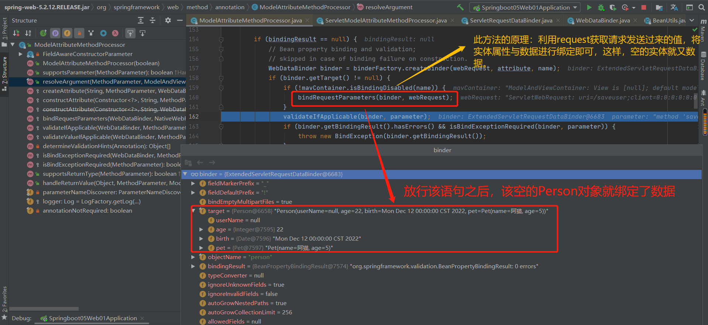Expand the bindingResult variable

[193, 266]
